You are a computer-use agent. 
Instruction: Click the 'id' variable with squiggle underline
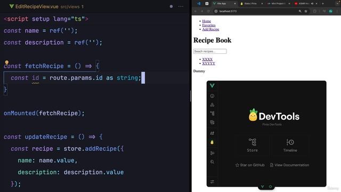click(x=36, y=78)
